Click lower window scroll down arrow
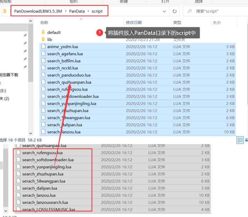Image resolution: width=248 pixels, height=217 pixels. tap(5, 211)
